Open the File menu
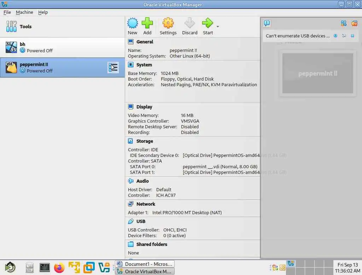362x275 pixels. 7,12
